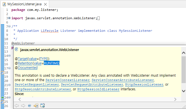Click the popup resize grip corner
Image resolution: width=186 pixels, height=109 pixels.
click(184, 107)
